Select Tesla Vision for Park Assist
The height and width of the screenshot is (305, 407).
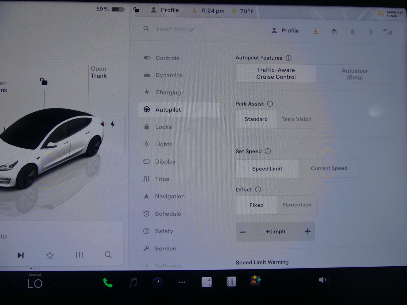click(296, 119)
